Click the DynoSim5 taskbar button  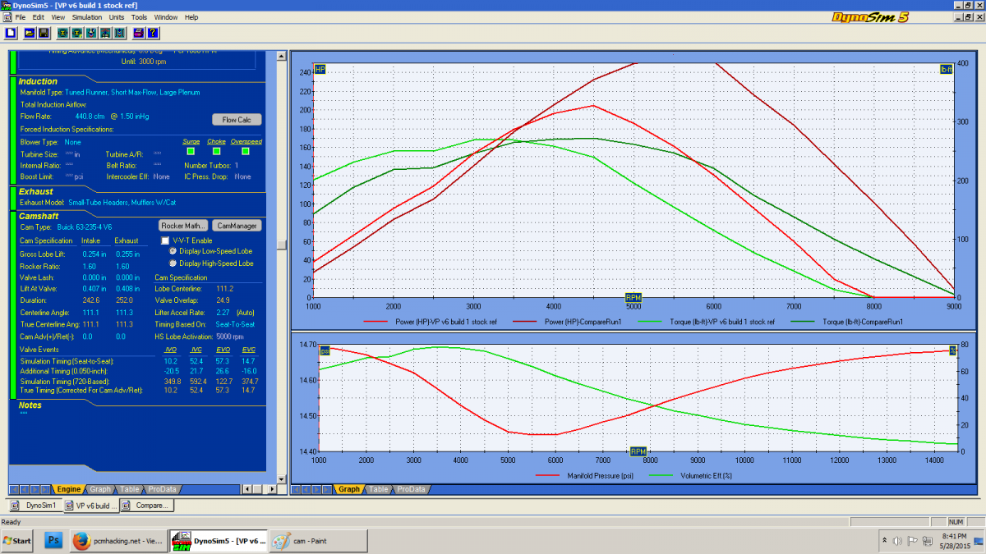coord(218,541)
